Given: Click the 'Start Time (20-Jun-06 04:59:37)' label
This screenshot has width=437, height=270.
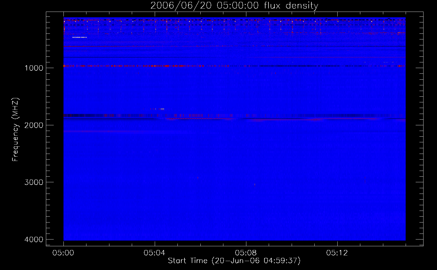Looking at the screenshot, I should tap(234, 261).
